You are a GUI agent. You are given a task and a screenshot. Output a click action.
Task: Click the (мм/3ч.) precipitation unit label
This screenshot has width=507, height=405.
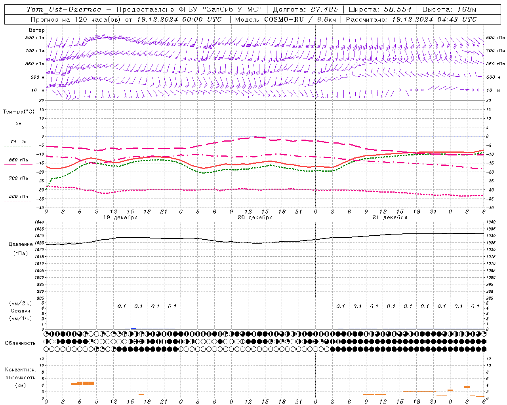[21, 304]
